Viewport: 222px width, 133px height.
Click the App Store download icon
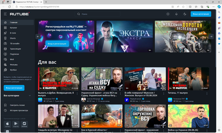(x=7, y=124)
